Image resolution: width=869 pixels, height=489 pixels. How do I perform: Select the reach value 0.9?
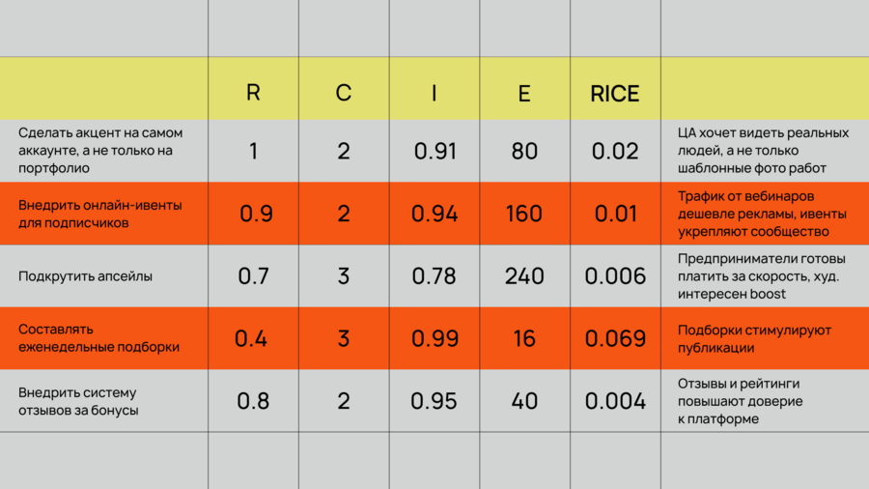[256, 214]
